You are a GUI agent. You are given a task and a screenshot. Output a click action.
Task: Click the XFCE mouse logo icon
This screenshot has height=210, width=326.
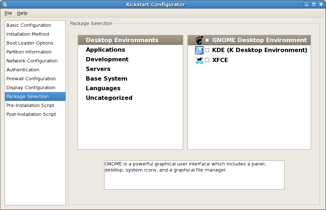pyautogui.click(x=199, y=60)
